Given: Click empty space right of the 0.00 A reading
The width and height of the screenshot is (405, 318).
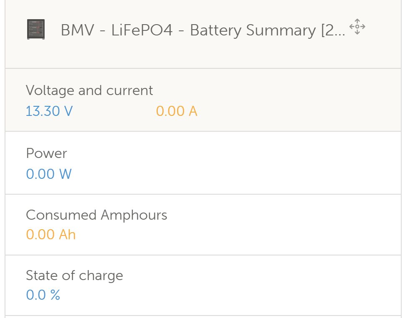Looking at the screenshot, I should [x=292, y=111].
